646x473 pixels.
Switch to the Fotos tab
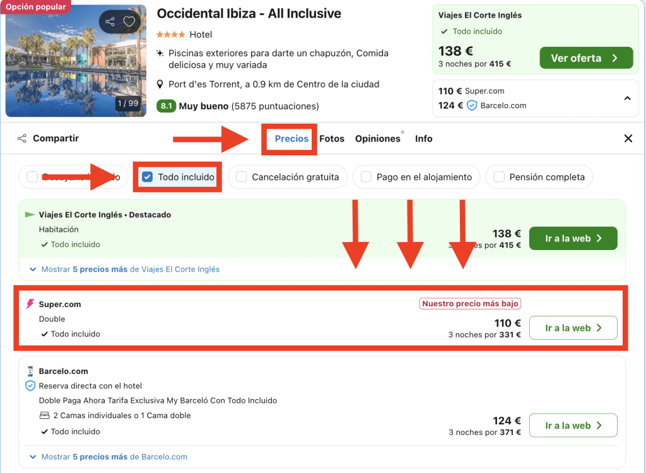click(332, 138)
